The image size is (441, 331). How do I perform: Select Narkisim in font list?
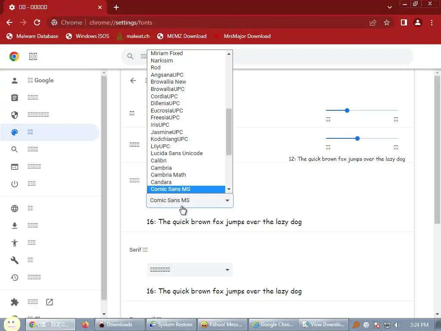(x=186, y=60)
